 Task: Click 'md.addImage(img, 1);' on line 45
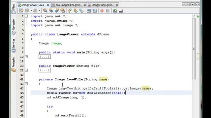[x=67, y=97]
